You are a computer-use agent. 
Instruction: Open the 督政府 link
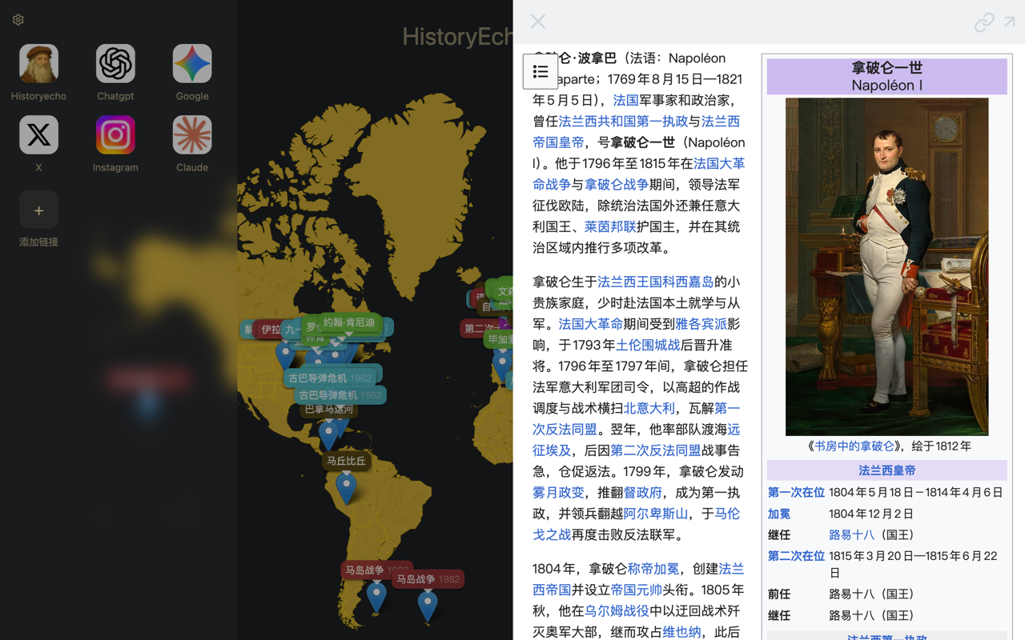coord(643,492)
